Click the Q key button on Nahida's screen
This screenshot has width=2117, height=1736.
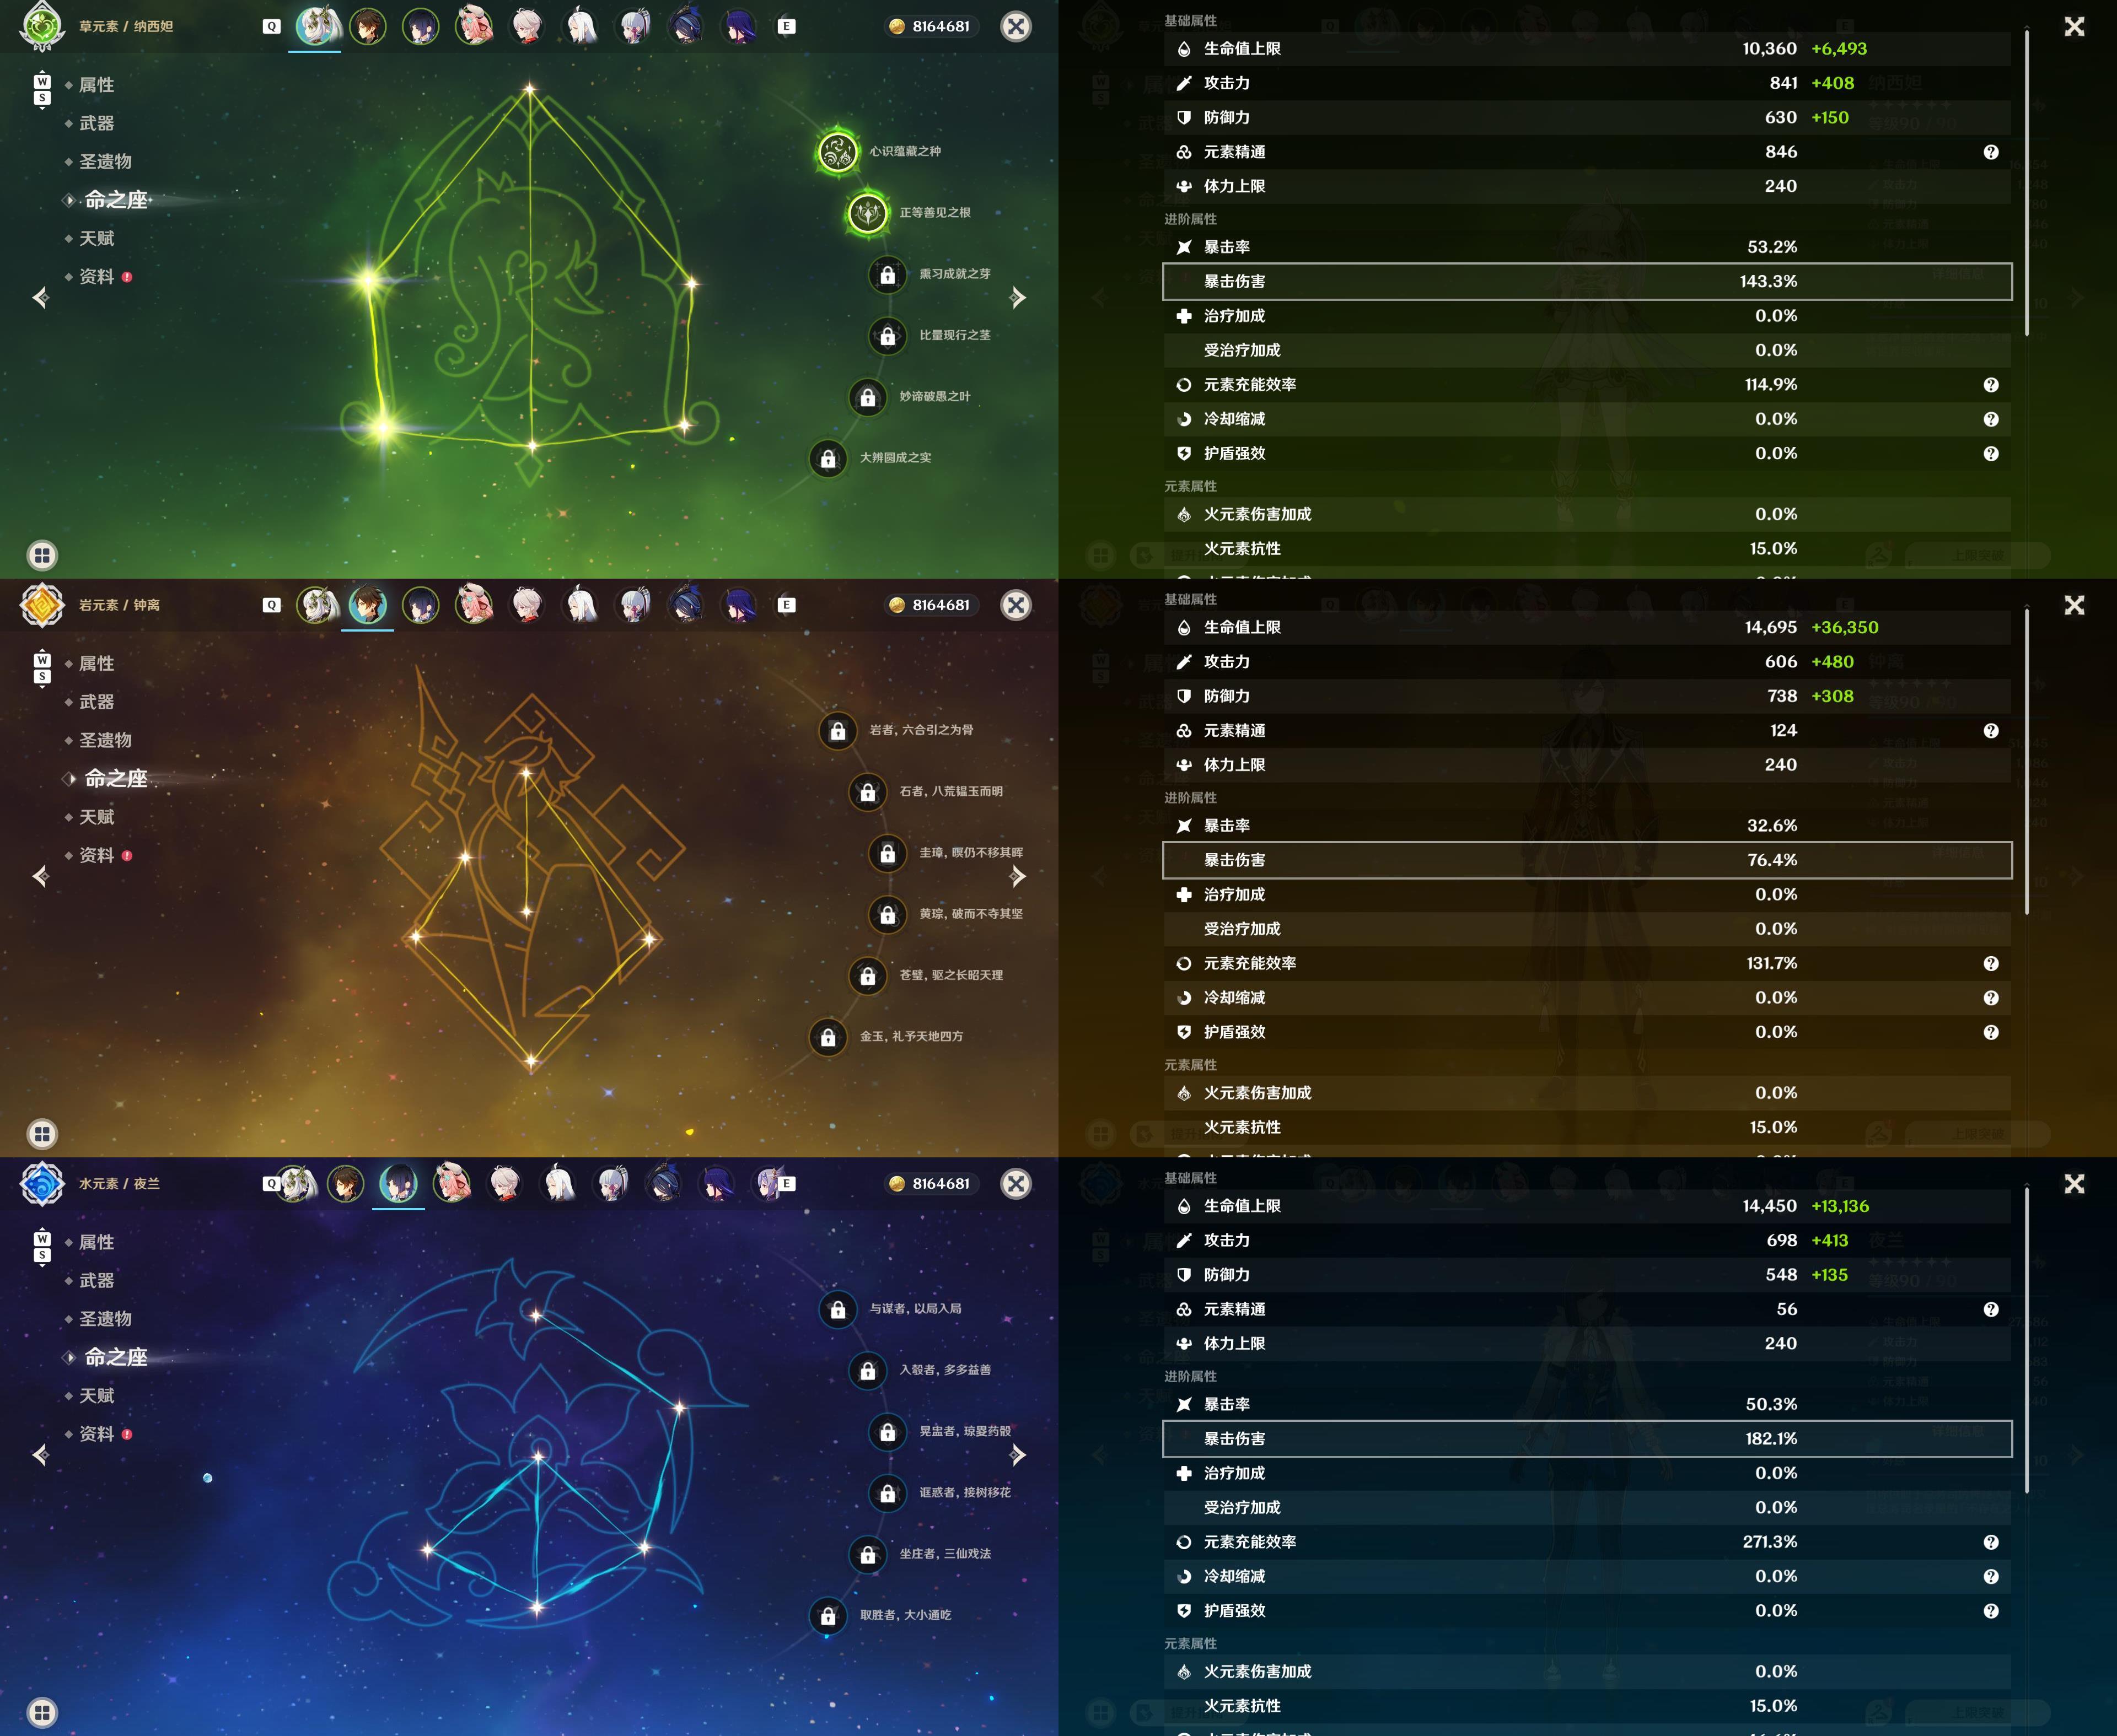pos(272,27)
